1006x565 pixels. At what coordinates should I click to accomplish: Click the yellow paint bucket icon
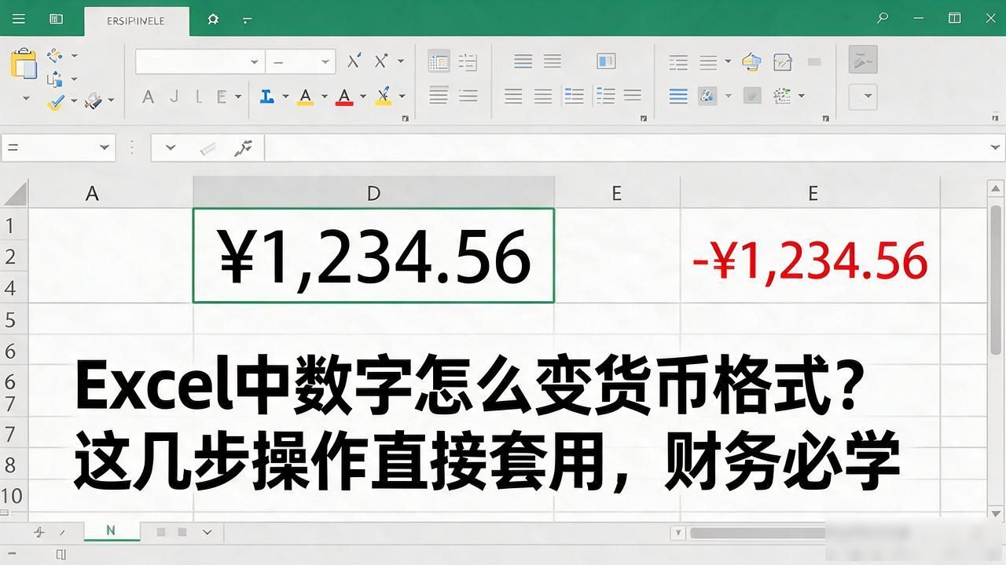coord(751,61)
